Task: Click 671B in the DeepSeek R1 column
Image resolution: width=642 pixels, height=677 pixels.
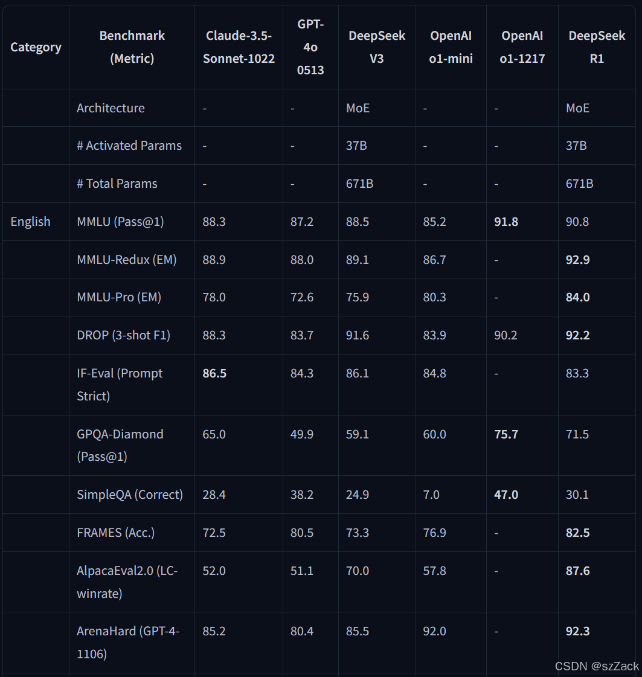Action: pos(579,184)
